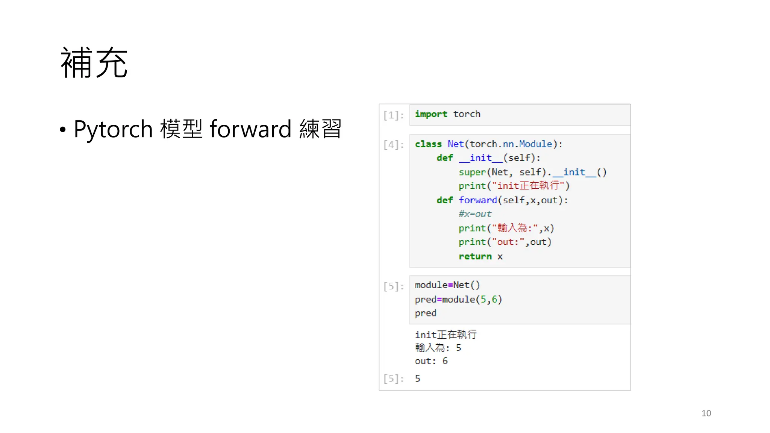Click the import torch code cell
The image size is (770, 433).
click(x=447, y=114)
